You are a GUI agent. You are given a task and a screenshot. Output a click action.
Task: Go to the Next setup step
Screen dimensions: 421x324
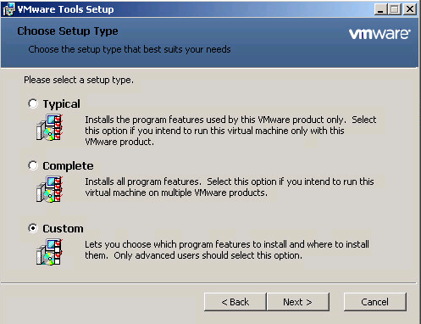(x=298, y=302)
